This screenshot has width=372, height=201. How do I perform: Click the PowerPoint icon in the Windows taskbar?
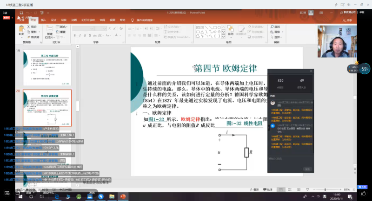(x=124, y=196)
